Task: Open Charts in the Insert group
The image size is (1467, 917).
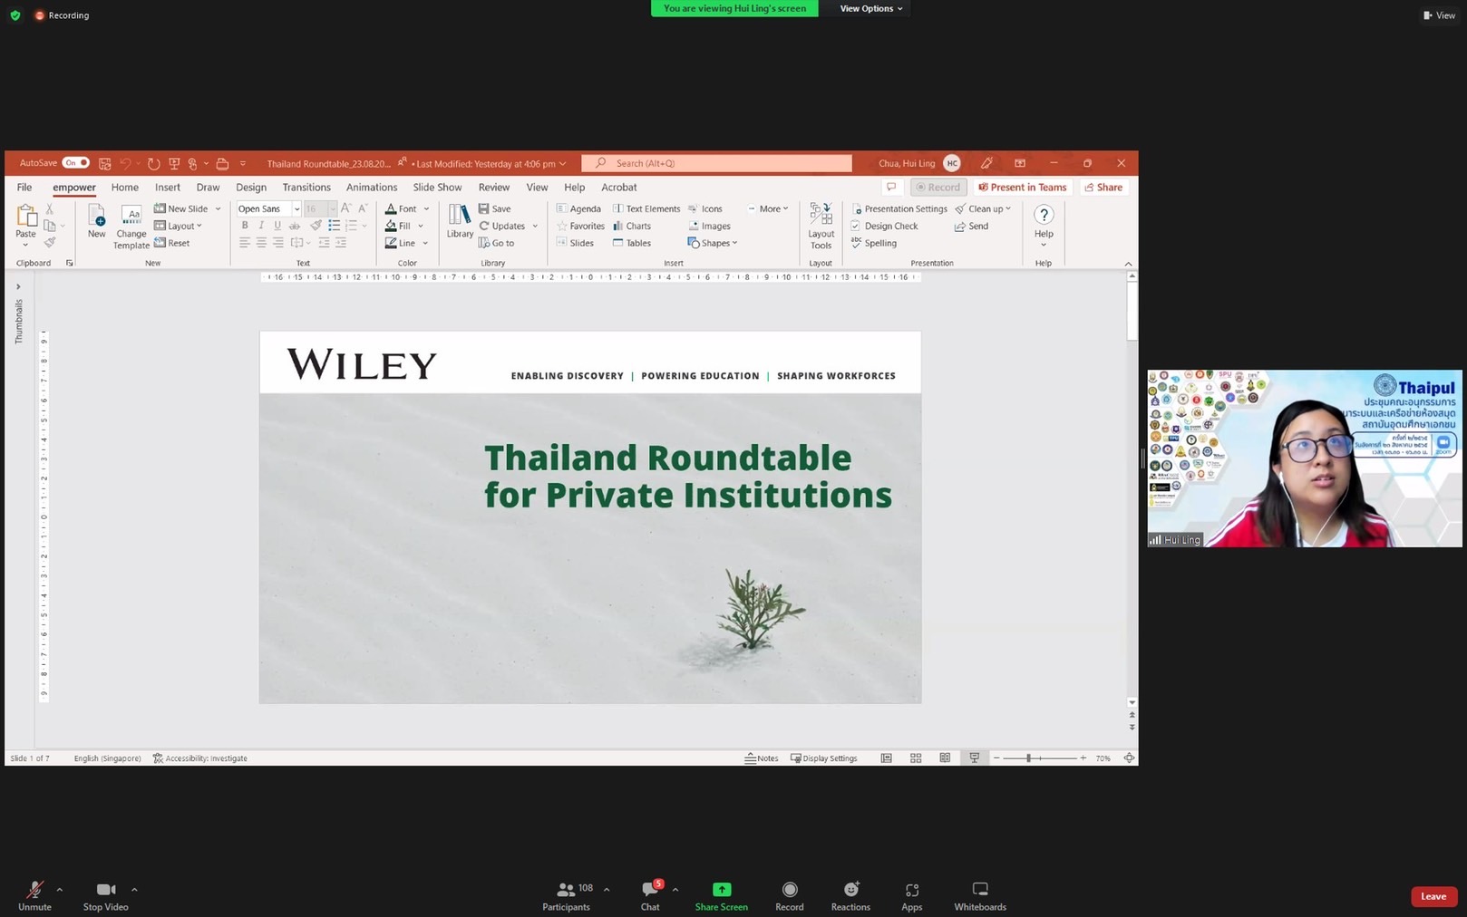Action: [632, 226]
